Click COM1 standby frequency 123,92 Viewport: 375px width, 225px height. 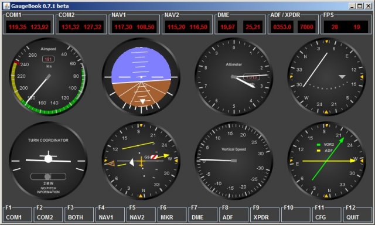pos(39,27)
